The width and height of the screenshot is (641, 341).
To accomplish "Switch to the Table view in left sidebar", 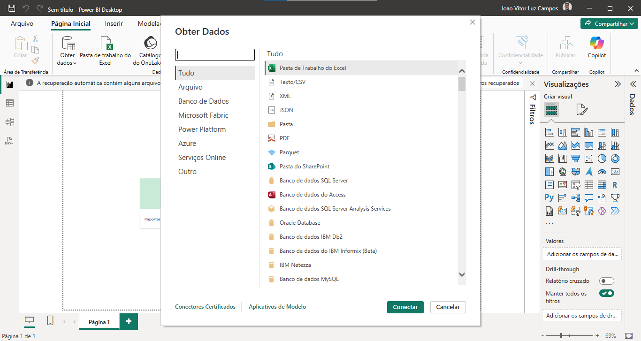I will click(x=9, y=103).
